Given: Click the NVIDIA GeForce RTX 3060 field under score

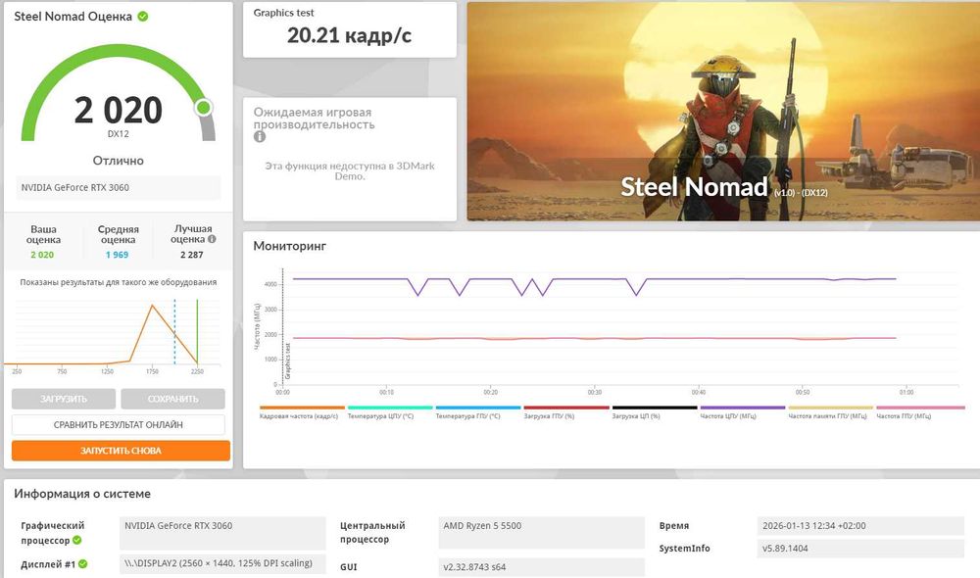Looking at the screenshot, I should click(x=119, y=187).
